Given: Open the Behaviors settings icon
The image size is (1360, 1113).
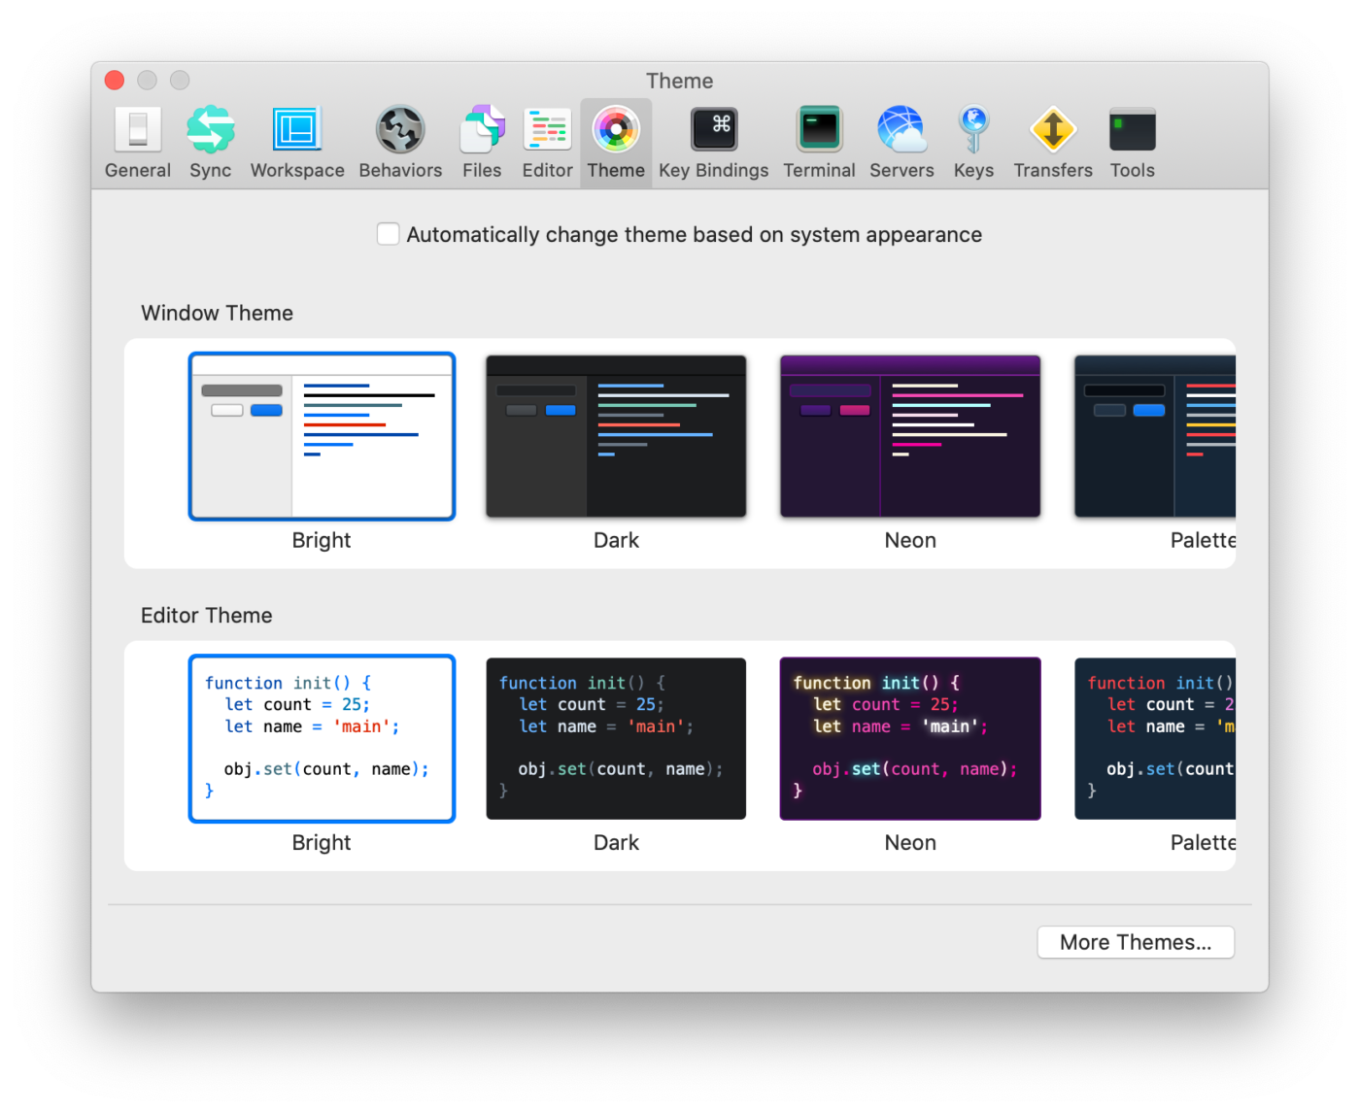Looking at the screenshot, I should point(400,142).
